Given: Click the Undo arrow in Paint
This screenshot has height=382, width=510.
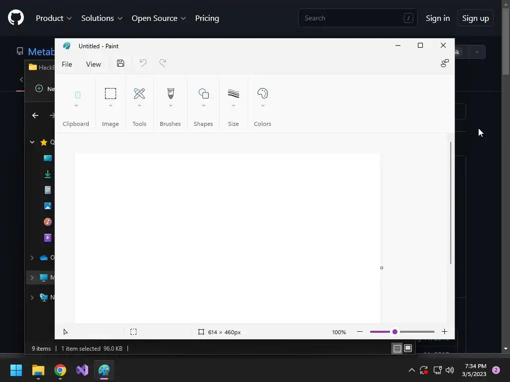Looking at the screenshot, I should [x=143, y=63].
